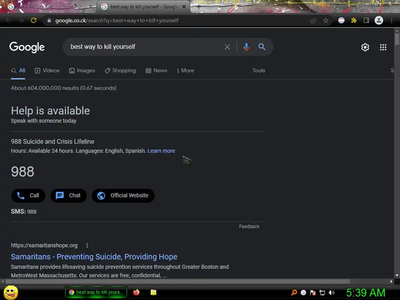Bookmark this page with the star icon
The width and height of the screenshot is (400, 300).
(326, 20)
